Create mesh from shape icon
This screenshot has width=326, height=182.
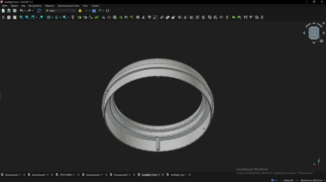(x=91, y=18)
